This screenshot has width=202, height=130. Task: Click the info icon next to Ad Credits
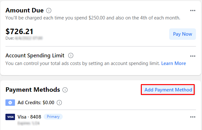click(x=59, y=103)
